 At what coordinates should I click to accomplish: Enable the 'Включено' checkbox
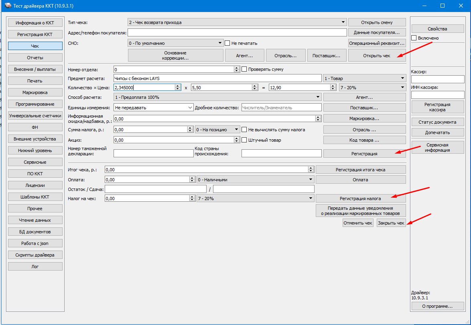(414, 38)
